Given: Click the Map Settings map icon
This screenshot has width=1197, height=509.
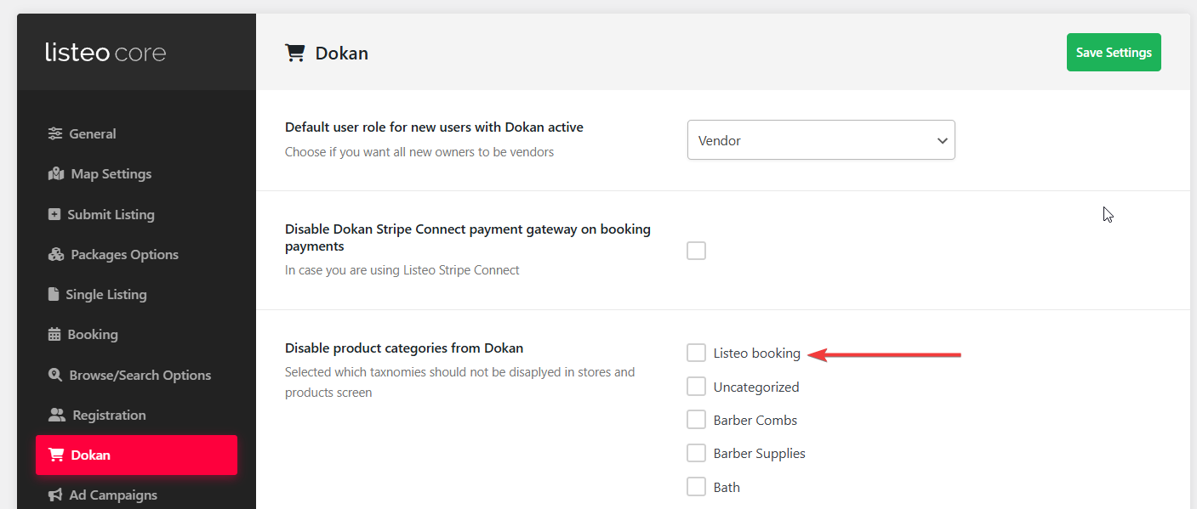Looking at the screenshot, I should click(56, 174).
